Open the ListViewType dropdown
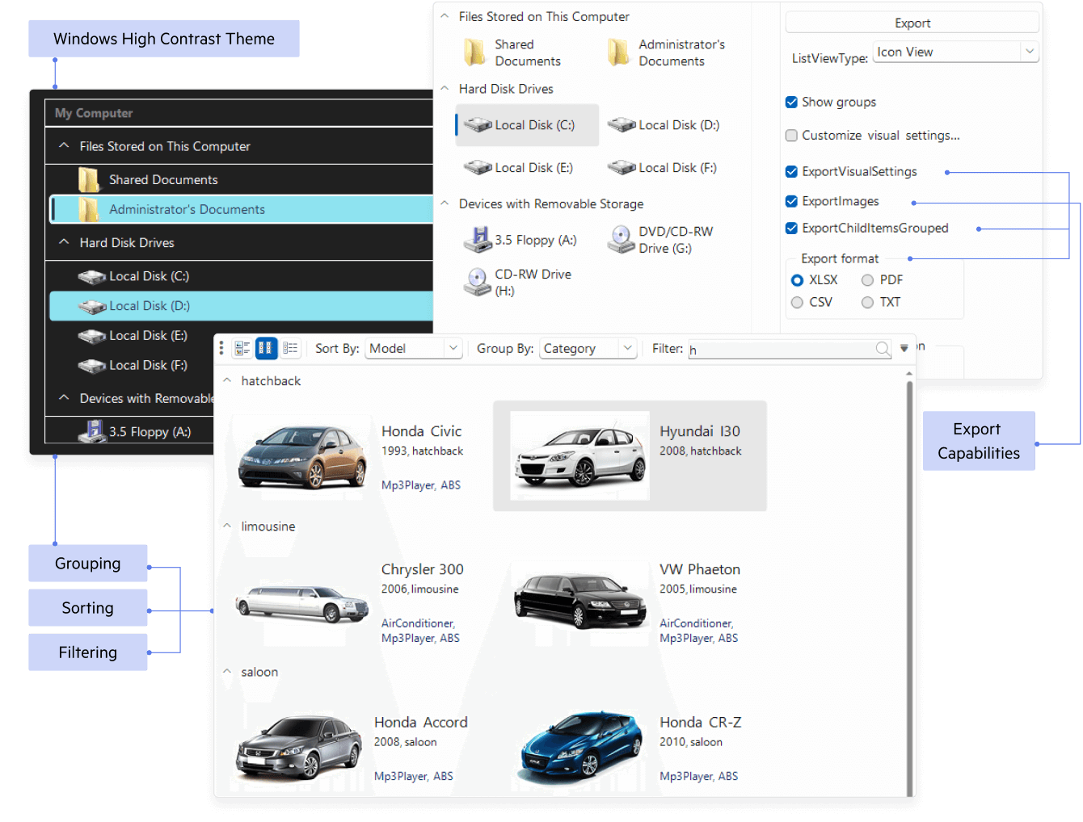The image size is (1083, 822). tap(1030, 52)
